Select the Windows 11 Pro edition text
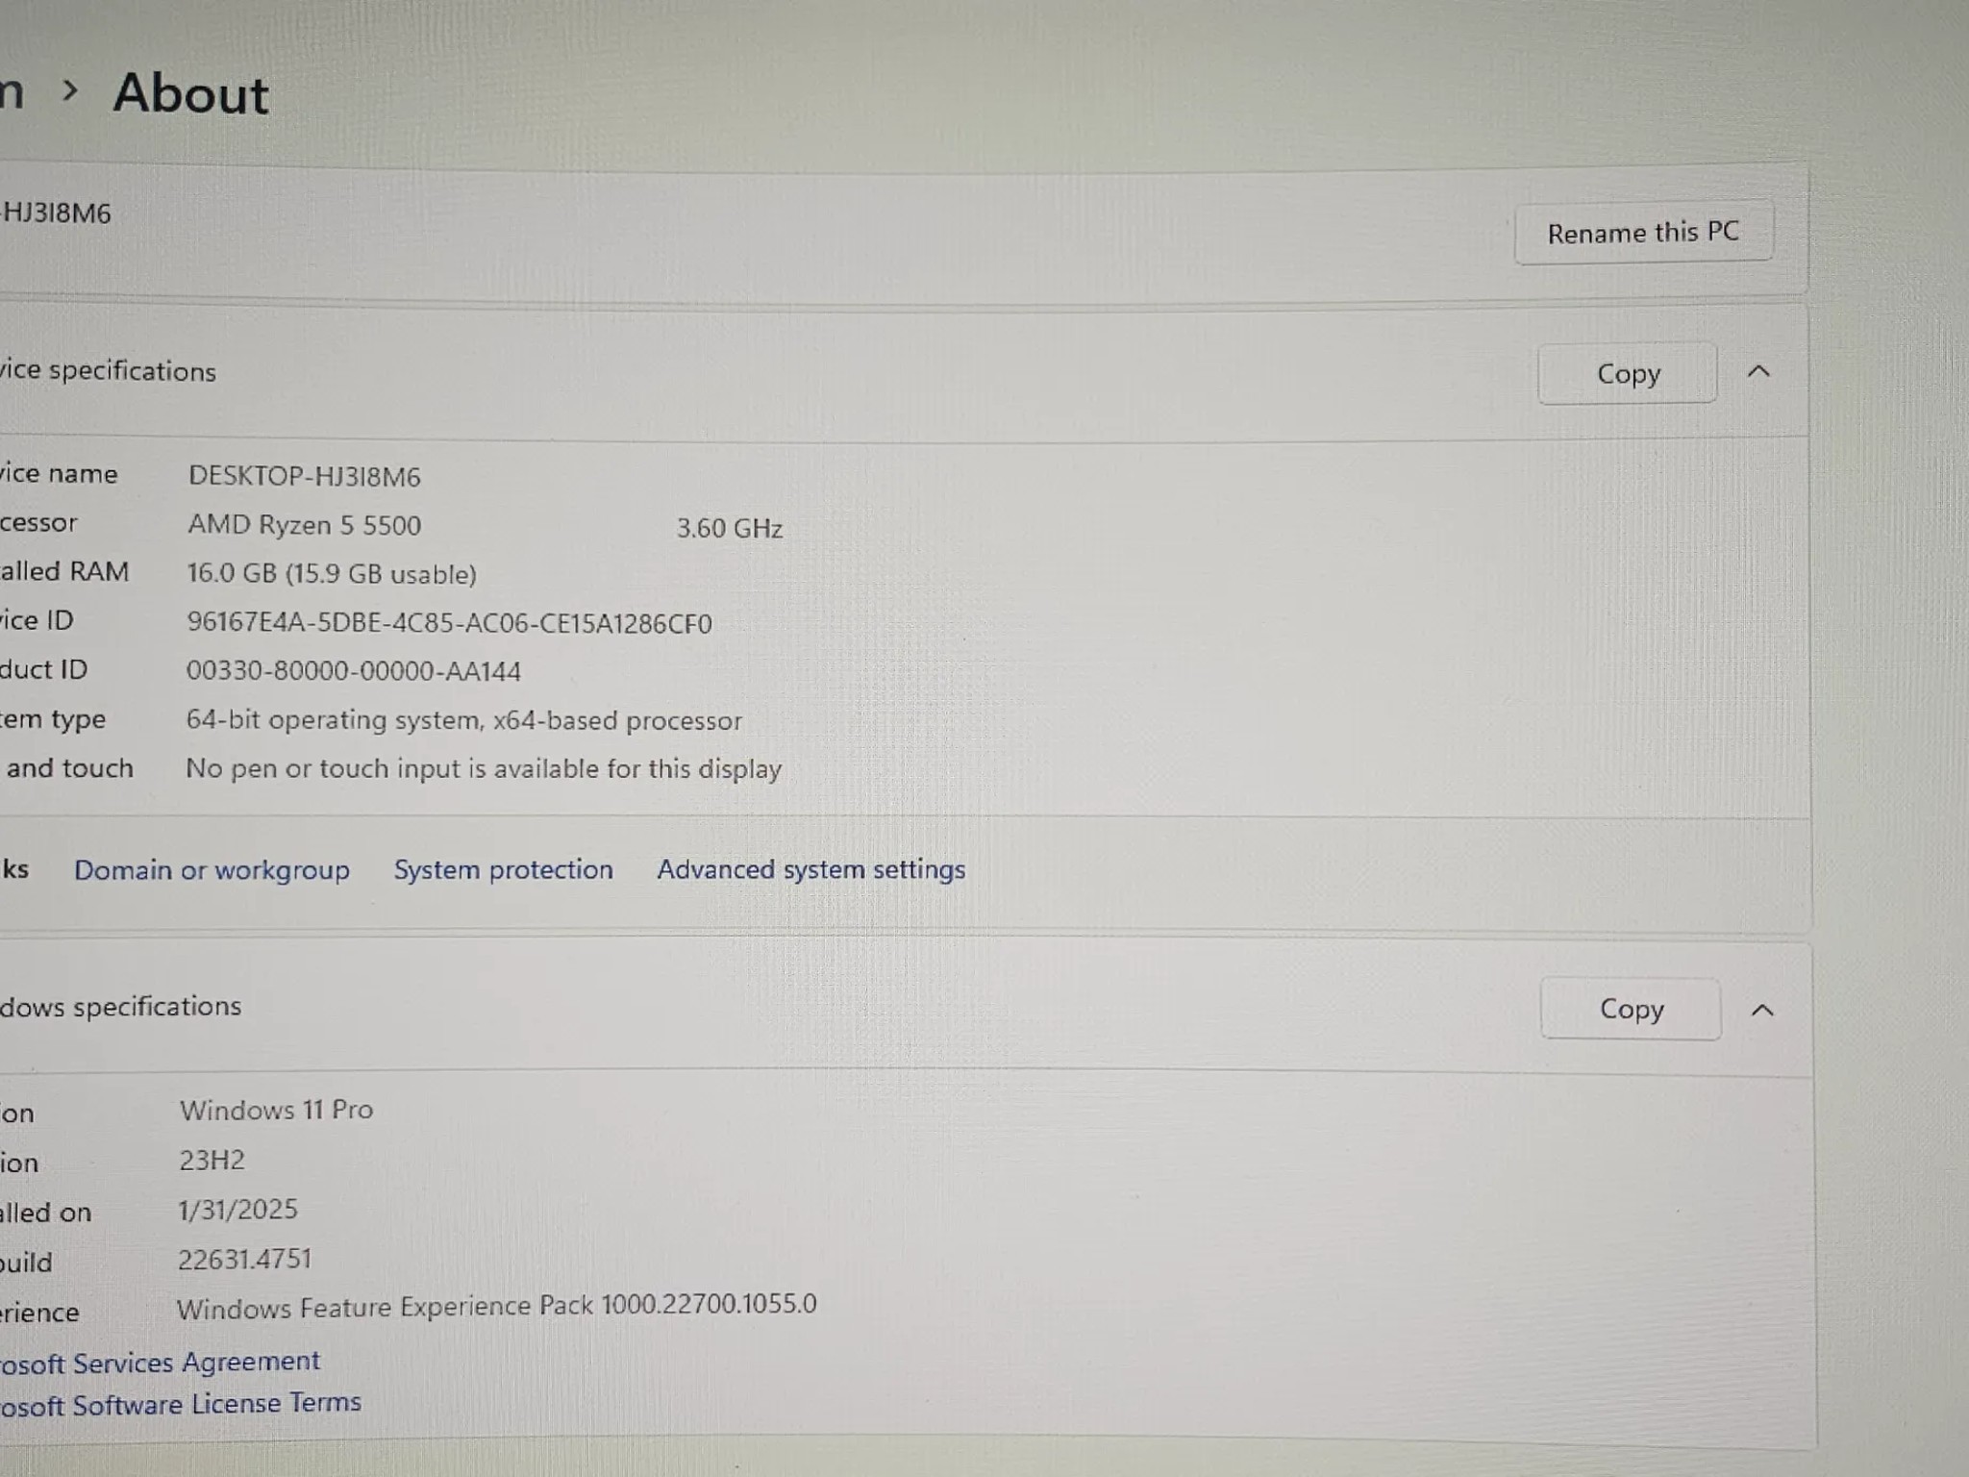1969x1477 pixels. tap(276, 1110)
